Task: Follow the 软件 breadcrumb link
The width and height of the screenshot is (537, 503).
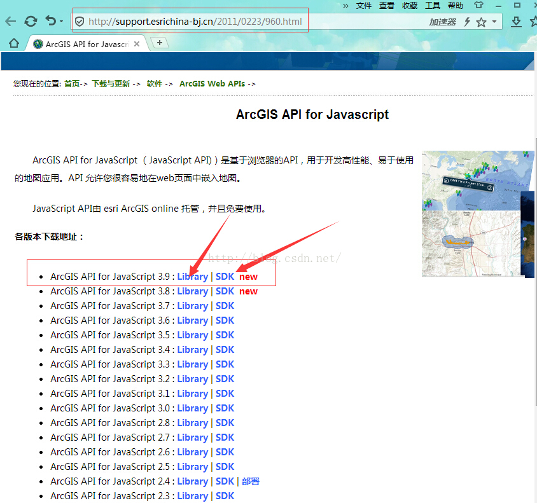Action: 155,84
